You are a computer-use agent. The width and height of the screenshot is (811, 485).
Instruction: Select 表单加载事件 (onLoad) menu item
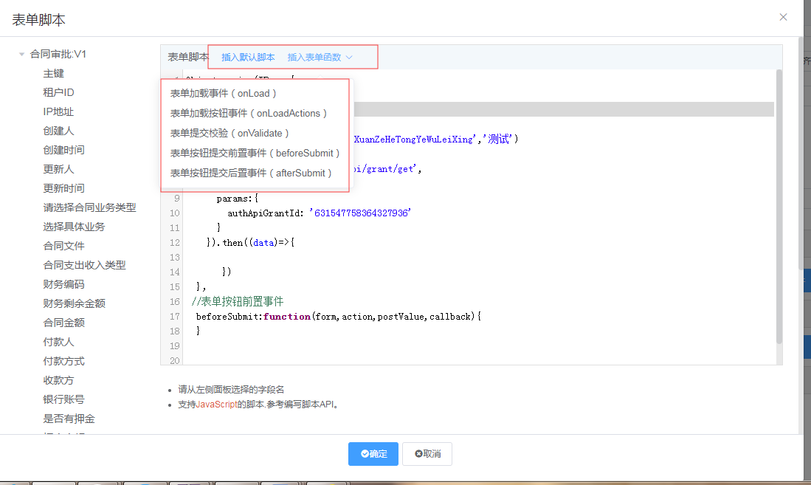(x=223, y=94)
